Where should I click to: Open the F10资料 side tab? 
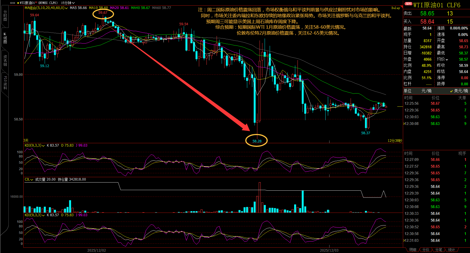coord(5,83)
